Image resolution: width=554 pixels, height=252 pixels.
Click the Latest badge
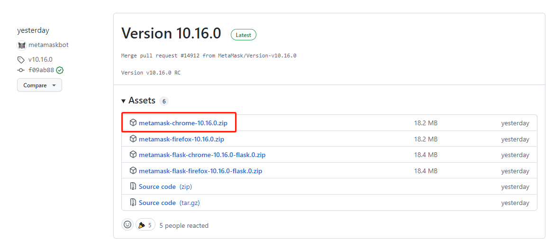pyautogui.click(x=244, y=35)
